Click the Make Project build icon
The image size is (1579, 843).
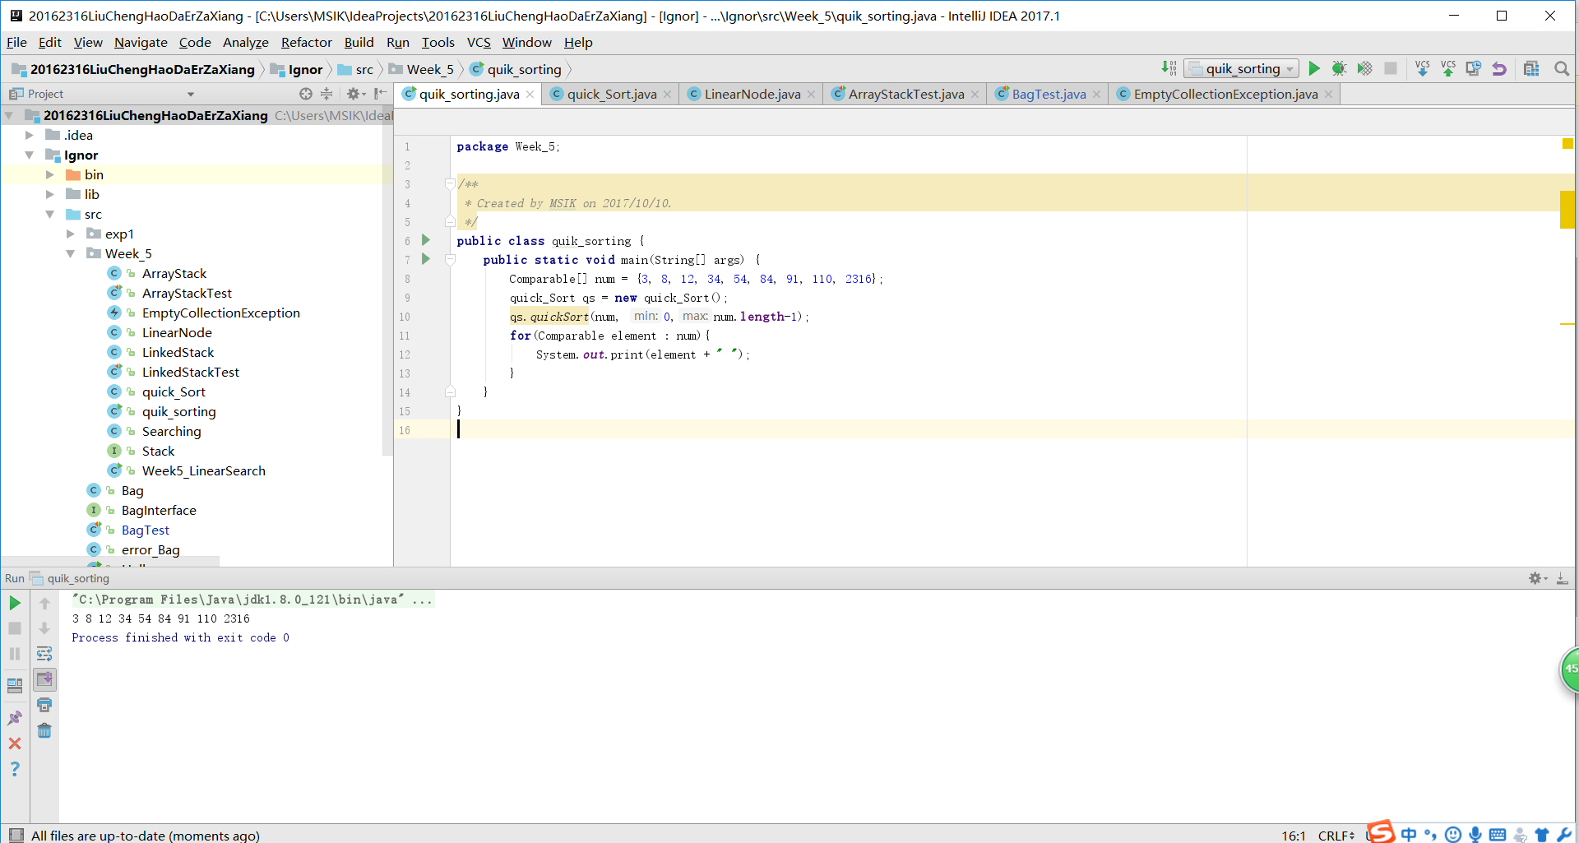(1169, 68)
